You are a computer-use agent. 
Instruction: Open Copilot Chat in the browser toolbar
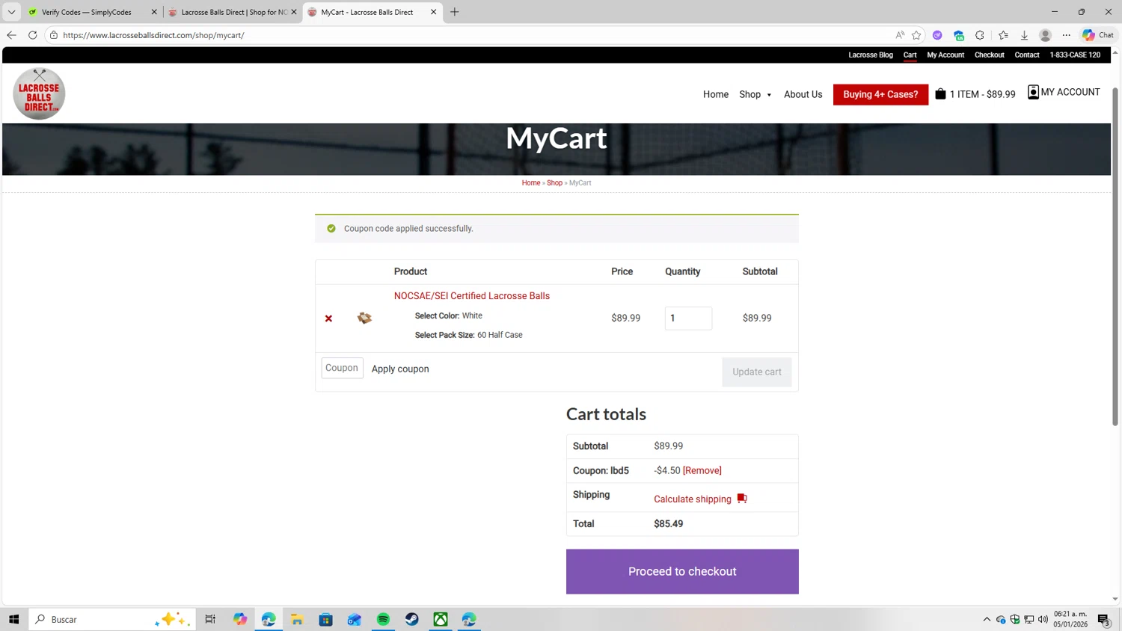(1098, 35)
